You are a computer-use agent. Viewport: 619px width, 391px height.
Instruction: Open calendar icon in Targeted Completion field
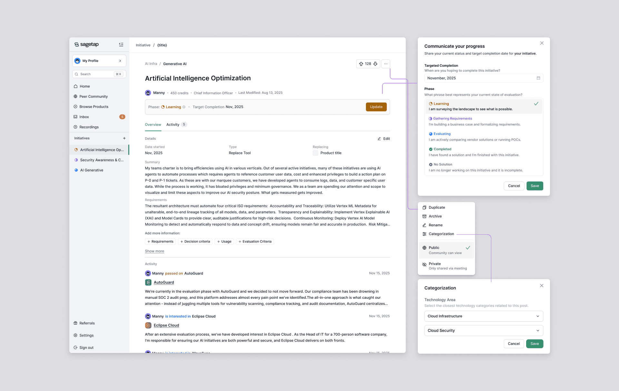tap(538, 78)
